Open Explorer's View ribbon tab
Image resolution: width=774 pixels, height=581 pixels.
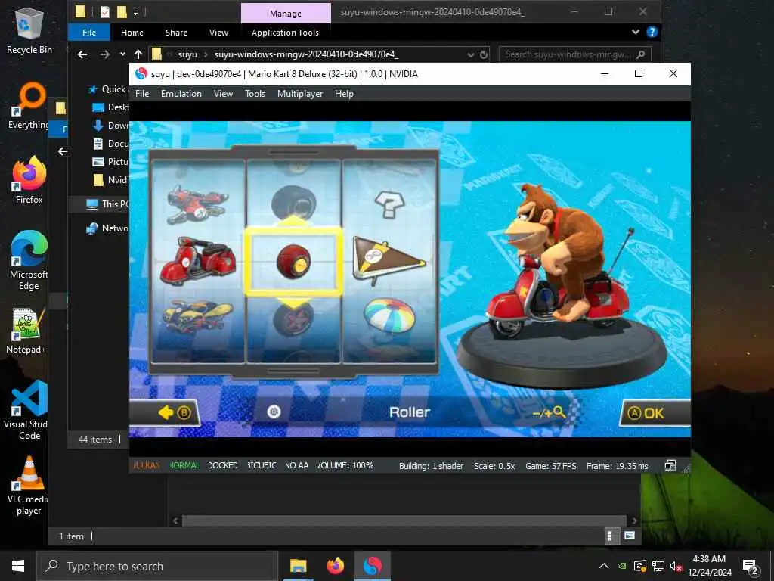[x=218, y=33]
